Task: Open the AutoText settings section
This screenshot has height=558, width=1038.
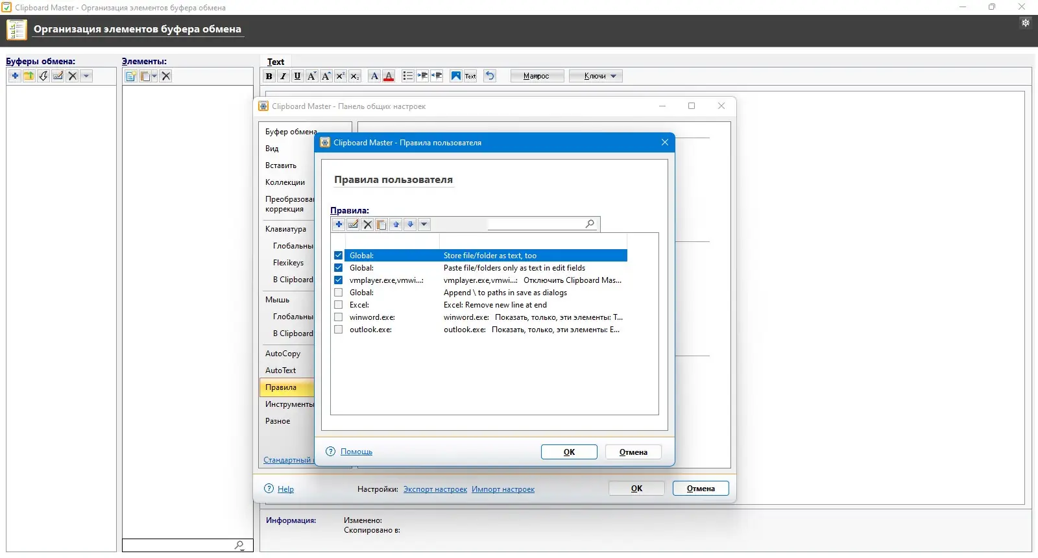Action: [280, 370]
